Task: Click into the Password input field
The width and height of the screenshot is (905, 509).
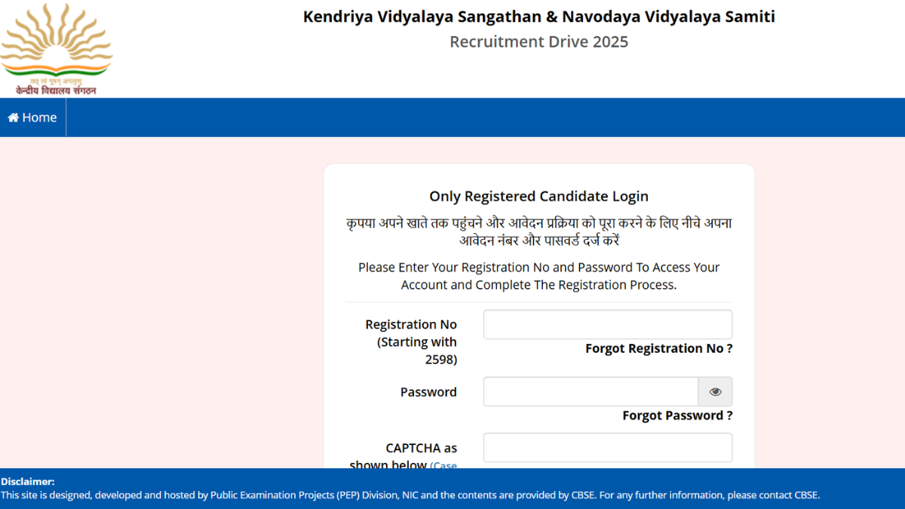Action: click(591, 392)
